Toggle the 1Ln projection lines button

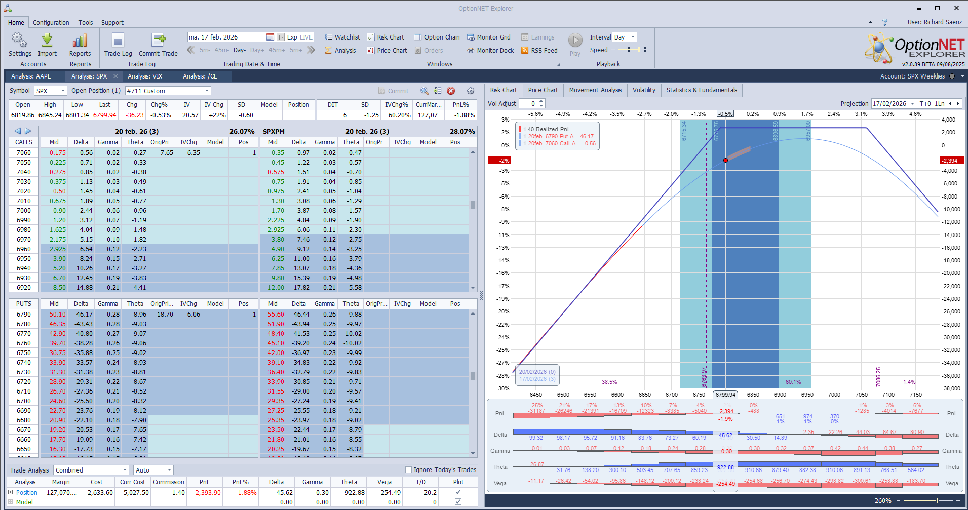pos(940,103)
